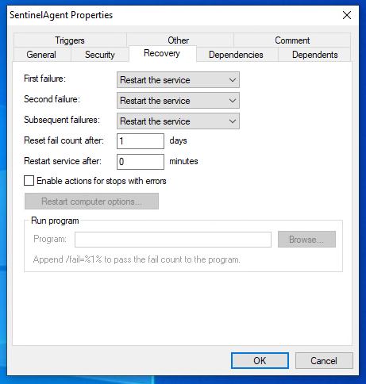Click Restart computer options button
Image resolution: width=366 pixels, height=384 pixels.
click(x=91, y=202)
